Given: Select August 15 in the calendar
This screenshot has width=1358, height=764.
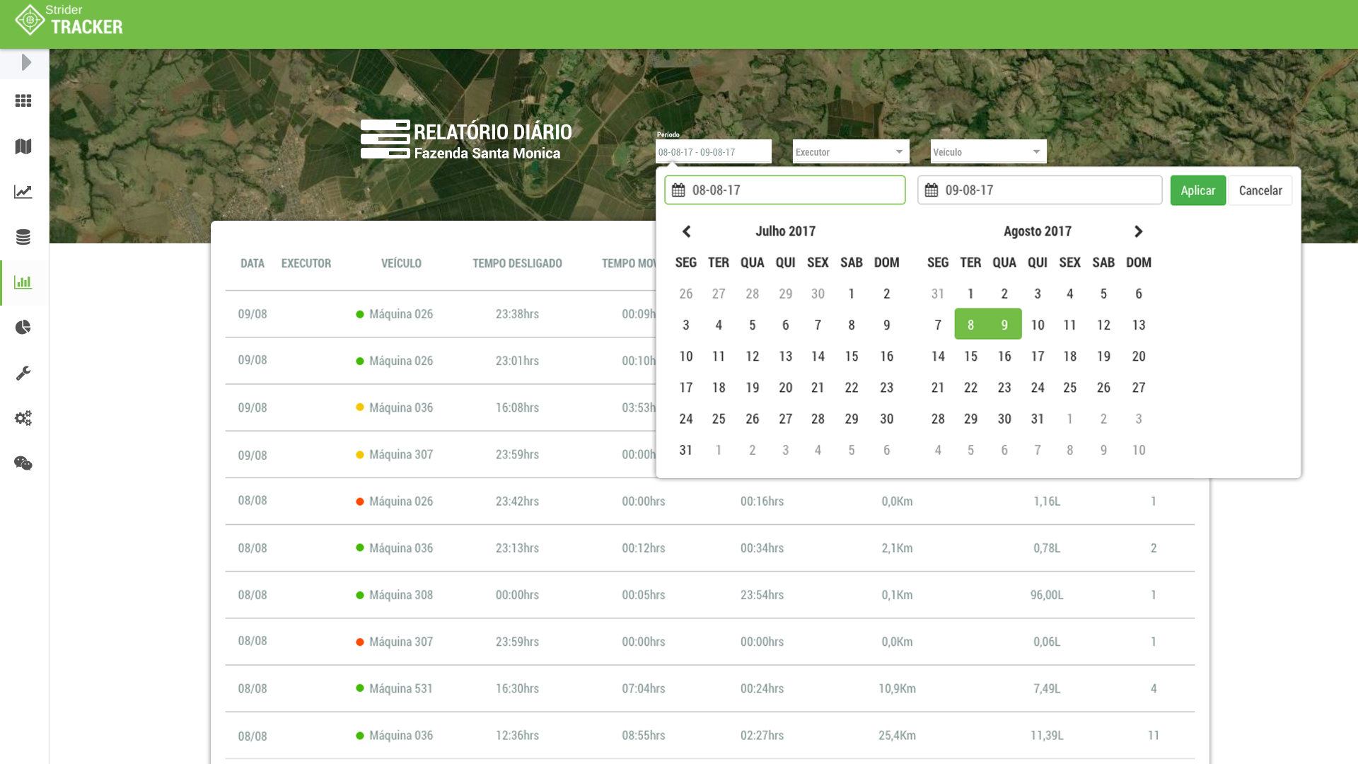Looking at the screenshot, I should point(970,356).
